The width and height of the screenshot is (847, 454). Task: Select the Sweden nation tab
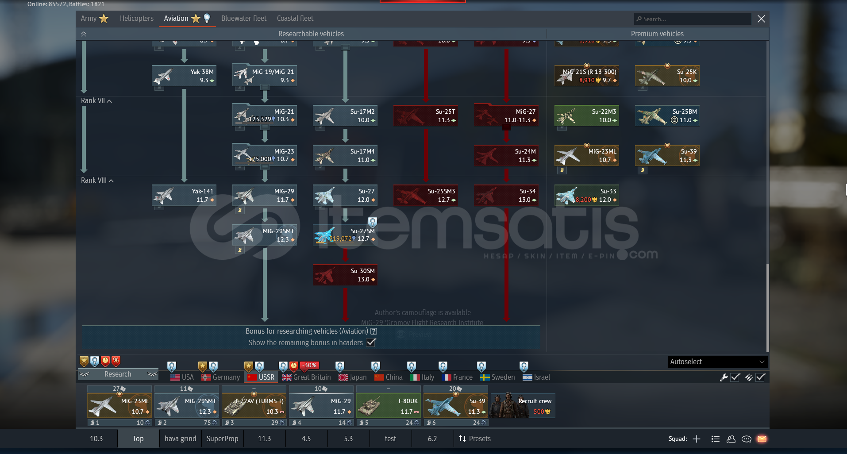[497, 377]
